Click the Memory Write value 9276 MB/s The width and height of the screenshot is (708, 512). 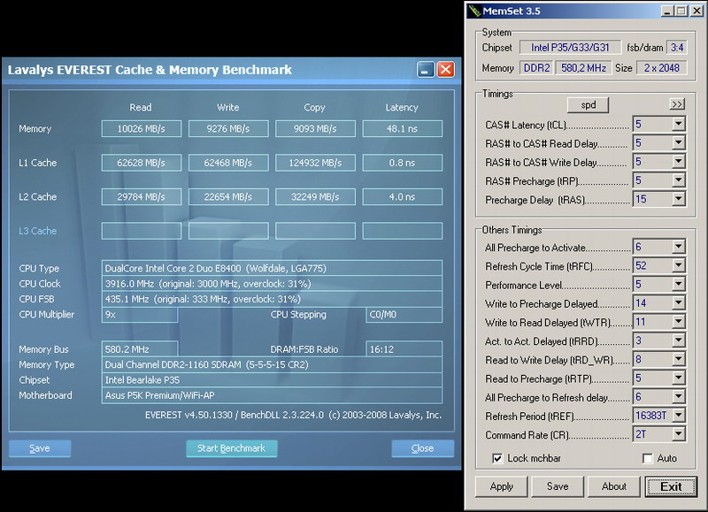click(x=228, y=128)
